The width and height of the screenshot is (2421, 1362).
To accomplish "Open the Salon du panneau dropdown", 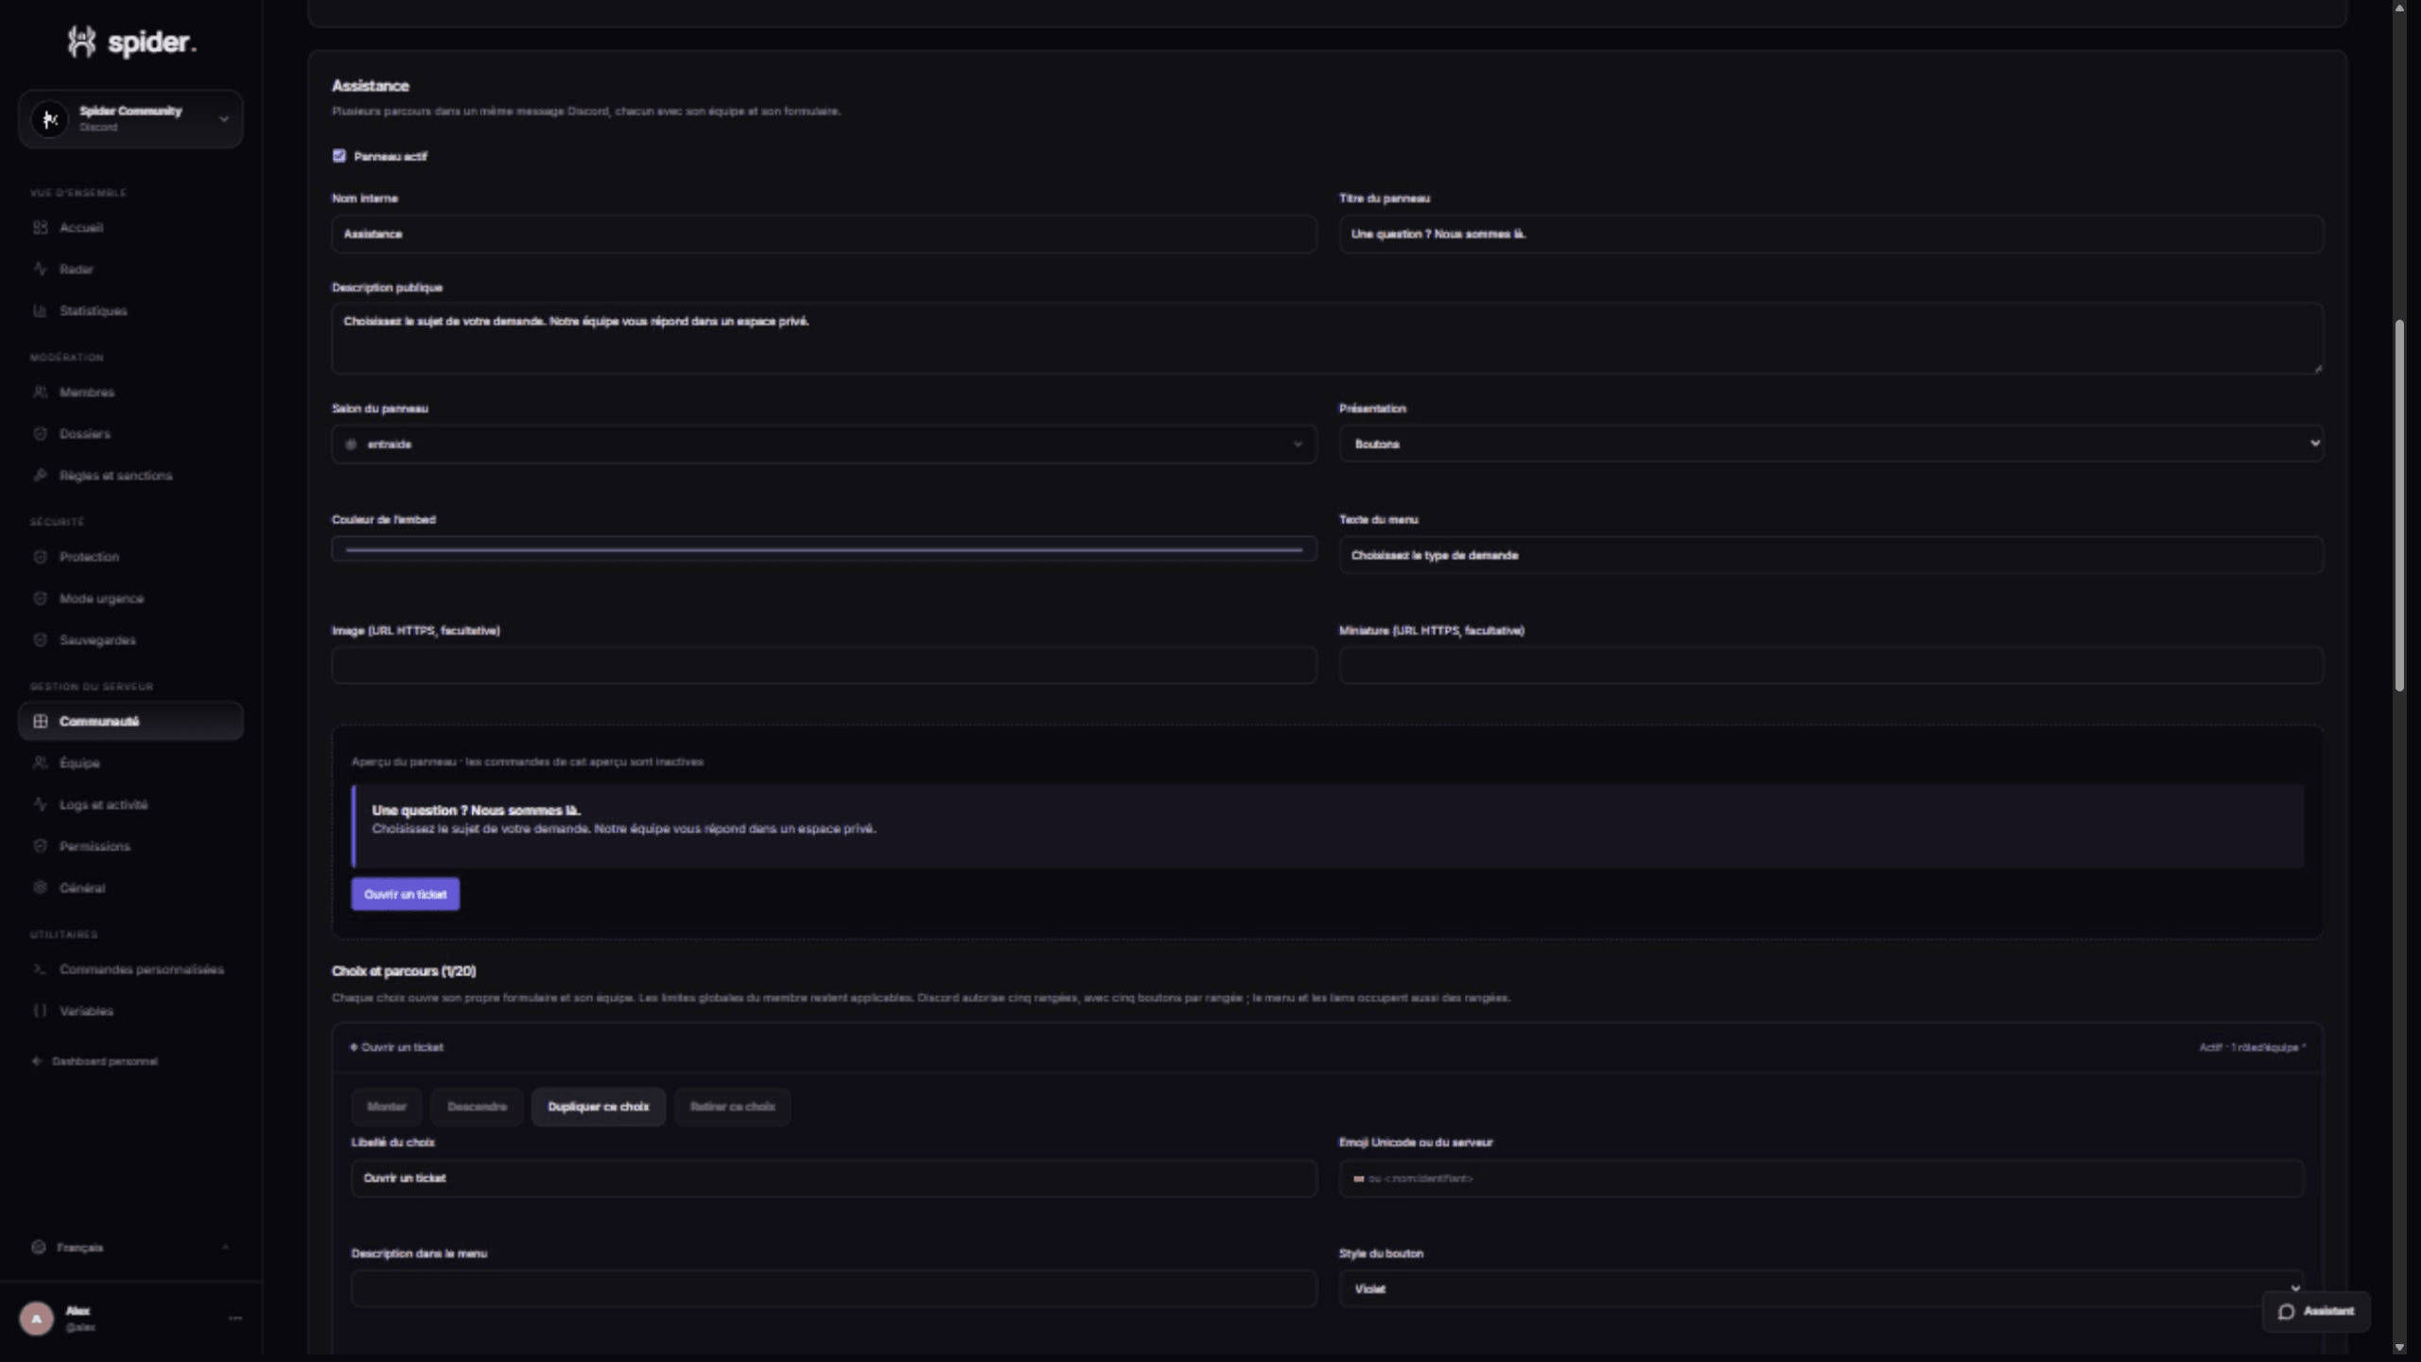I will pos(824,444).
